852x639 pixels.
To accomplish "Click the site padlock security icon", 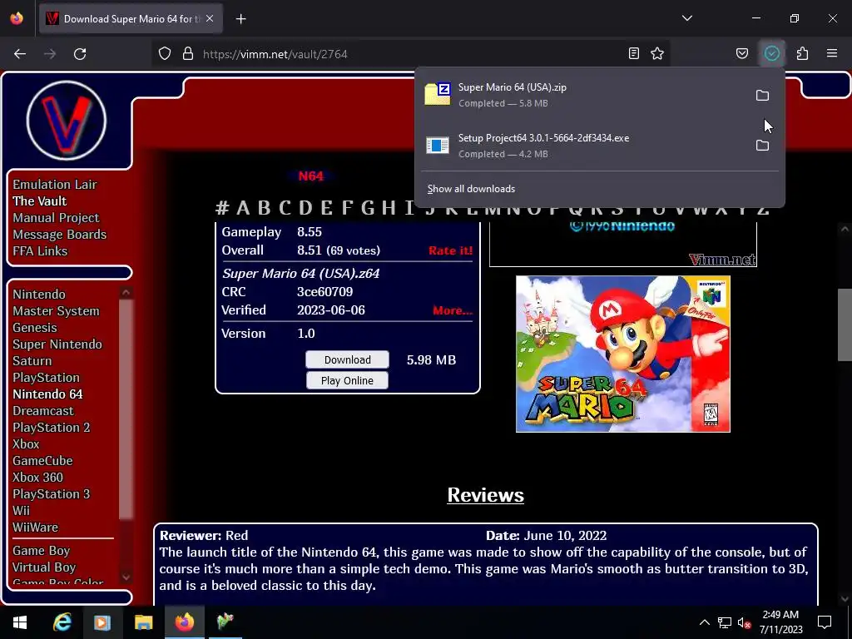I will click(188, 54).
